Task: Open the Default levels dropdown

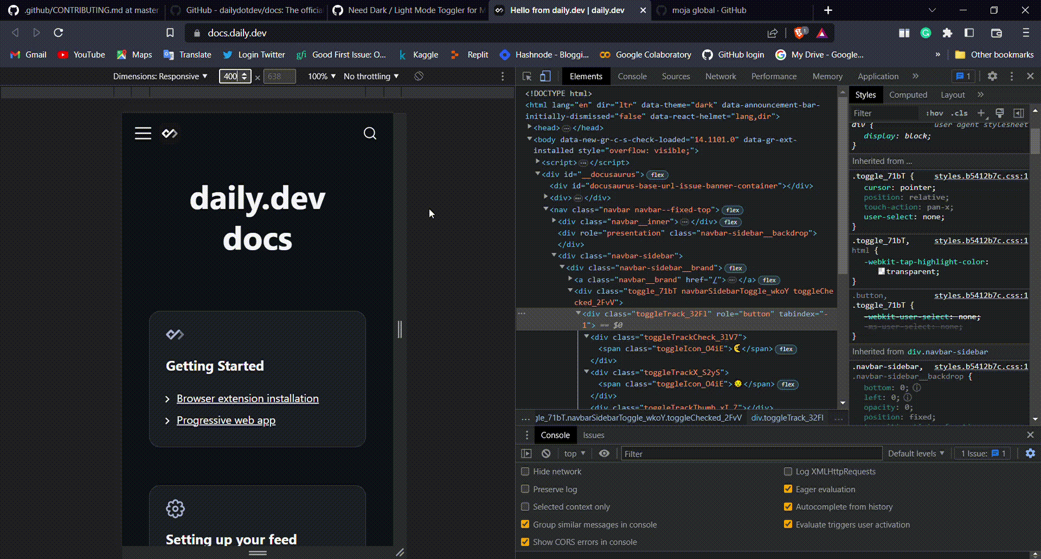Action: tap(915, 453)
